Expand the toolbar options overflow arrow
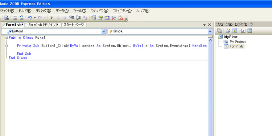This screenshot has width=272, height=137. [x=126, y=20]
